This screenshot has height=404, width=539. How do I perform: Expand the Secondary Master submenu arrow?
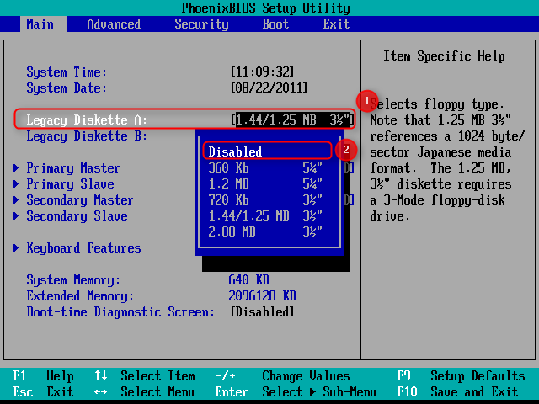click(16, 200)
